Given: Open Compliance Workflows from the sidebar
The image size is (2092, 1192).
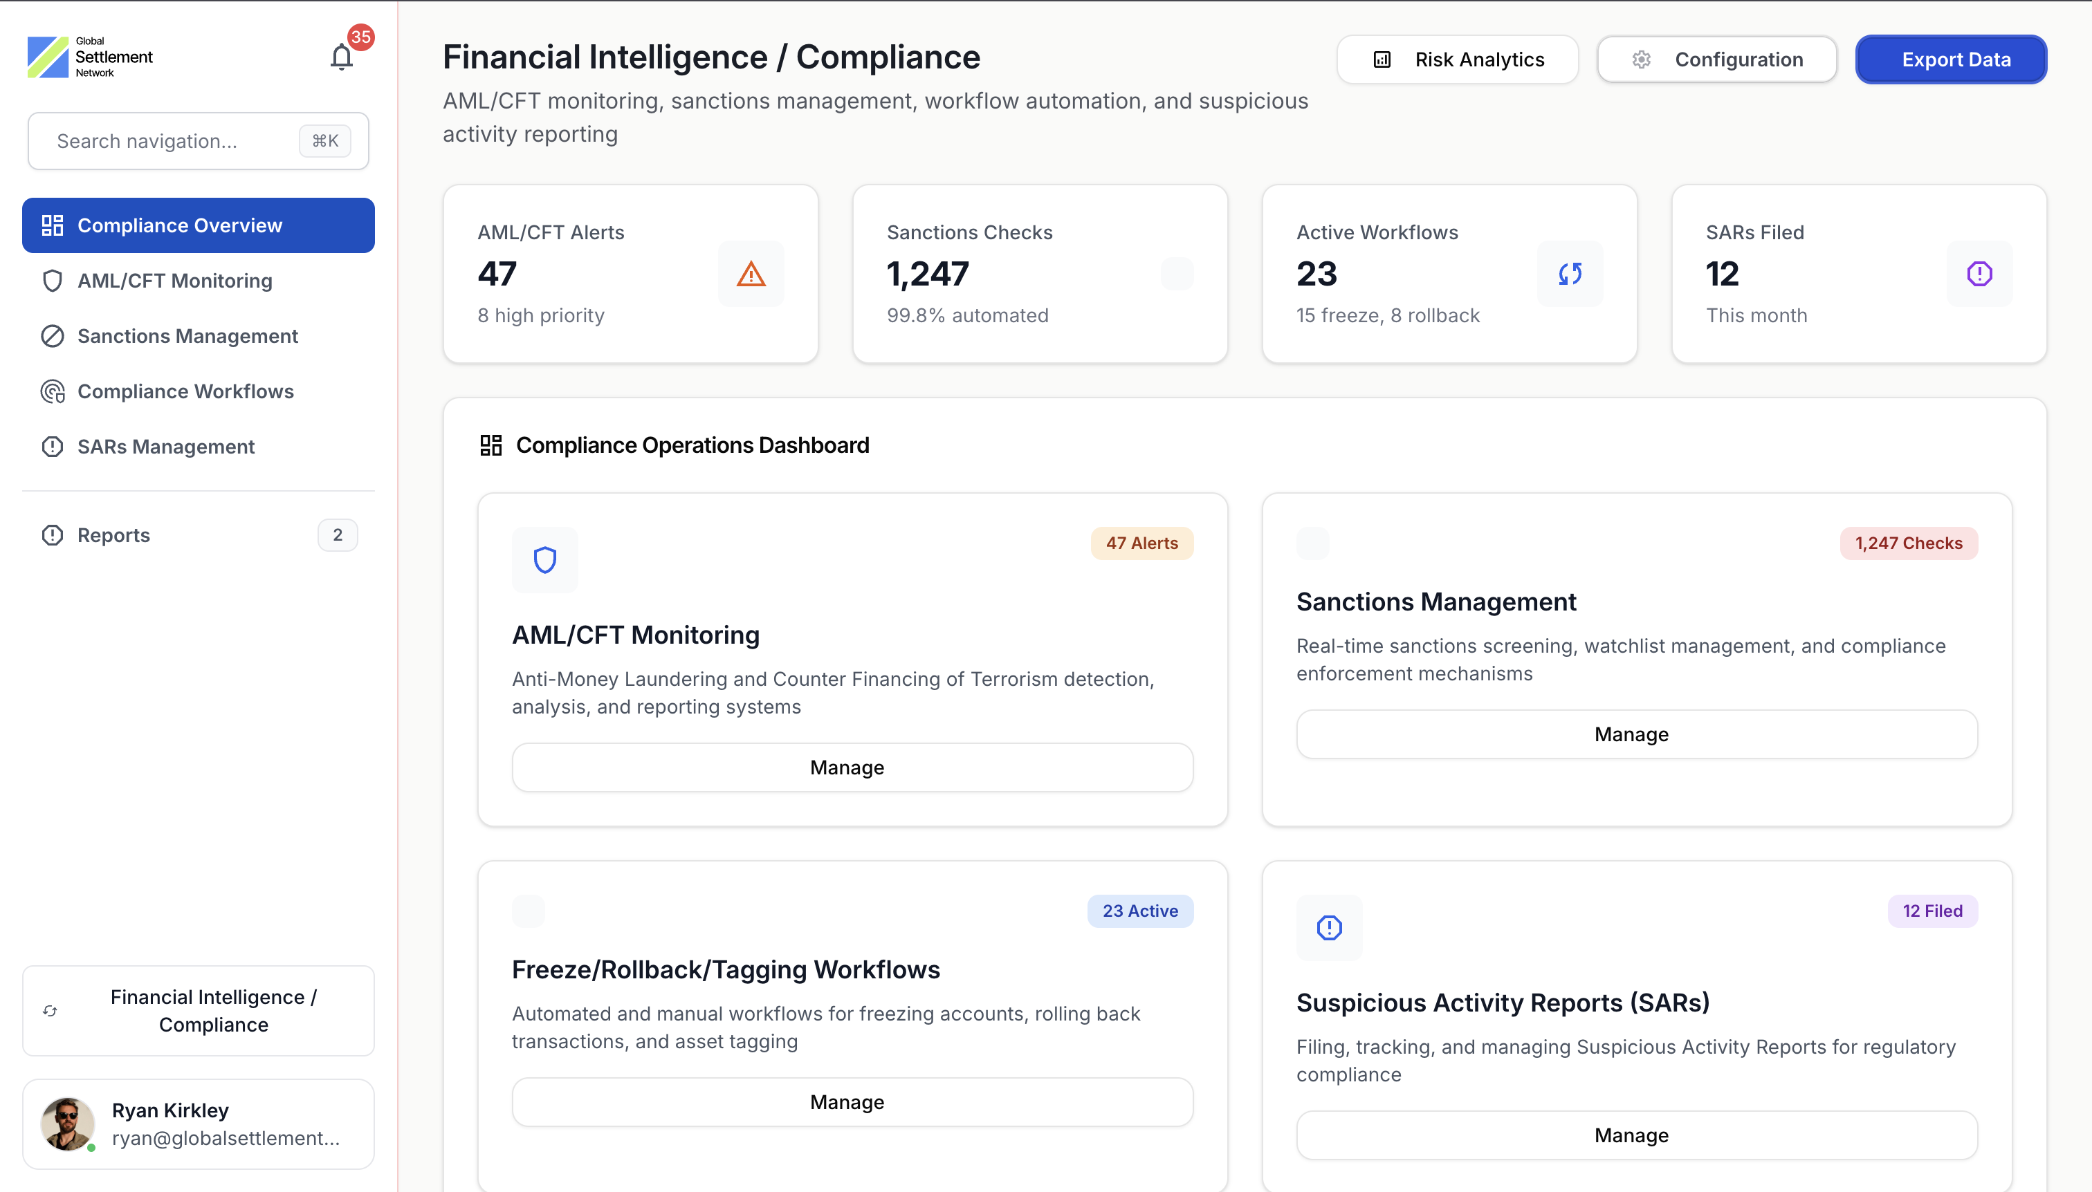Looking at the screenshot, I should click(185, 391).
